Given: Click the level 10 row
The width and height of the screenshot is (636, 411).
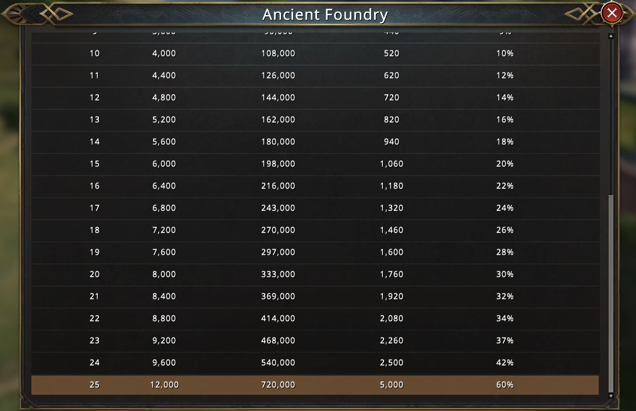Looking at the screenshot, I should [315, 53].
